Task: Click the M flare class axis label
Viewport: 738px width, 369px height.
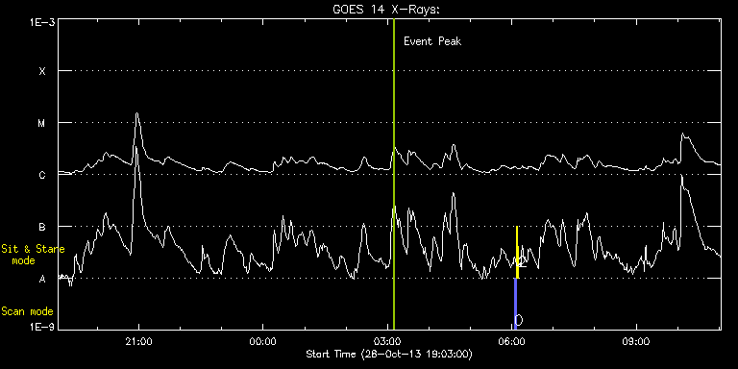Action: 42,123
